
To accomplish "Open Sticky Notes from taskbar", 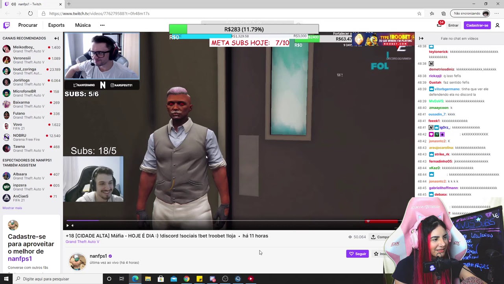I will [x=199, y=279].
